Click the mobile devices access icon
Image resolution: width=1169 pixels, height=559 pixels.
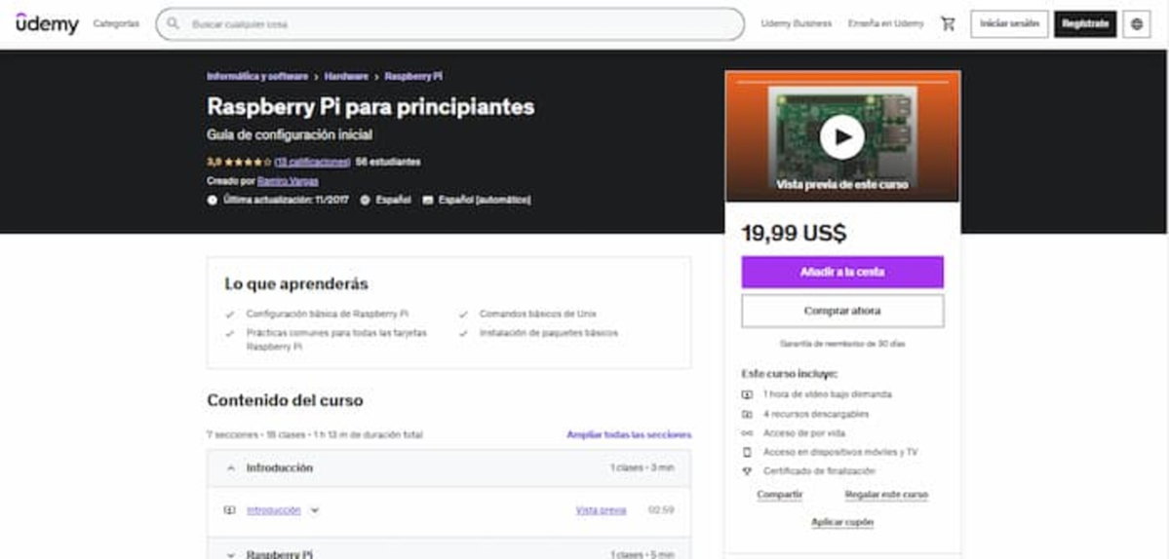point(747,452)
